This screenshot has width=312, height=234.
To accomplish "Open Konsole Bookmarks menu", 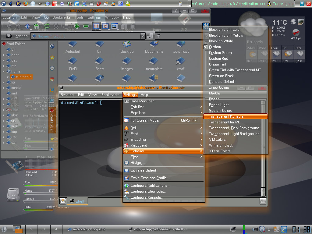I will (110, 95).
